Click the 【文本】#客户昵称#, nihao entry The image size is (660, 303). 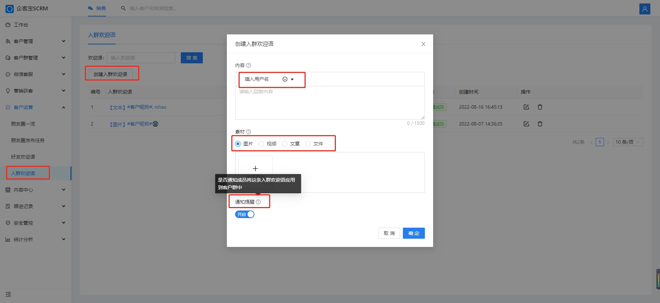138,107
